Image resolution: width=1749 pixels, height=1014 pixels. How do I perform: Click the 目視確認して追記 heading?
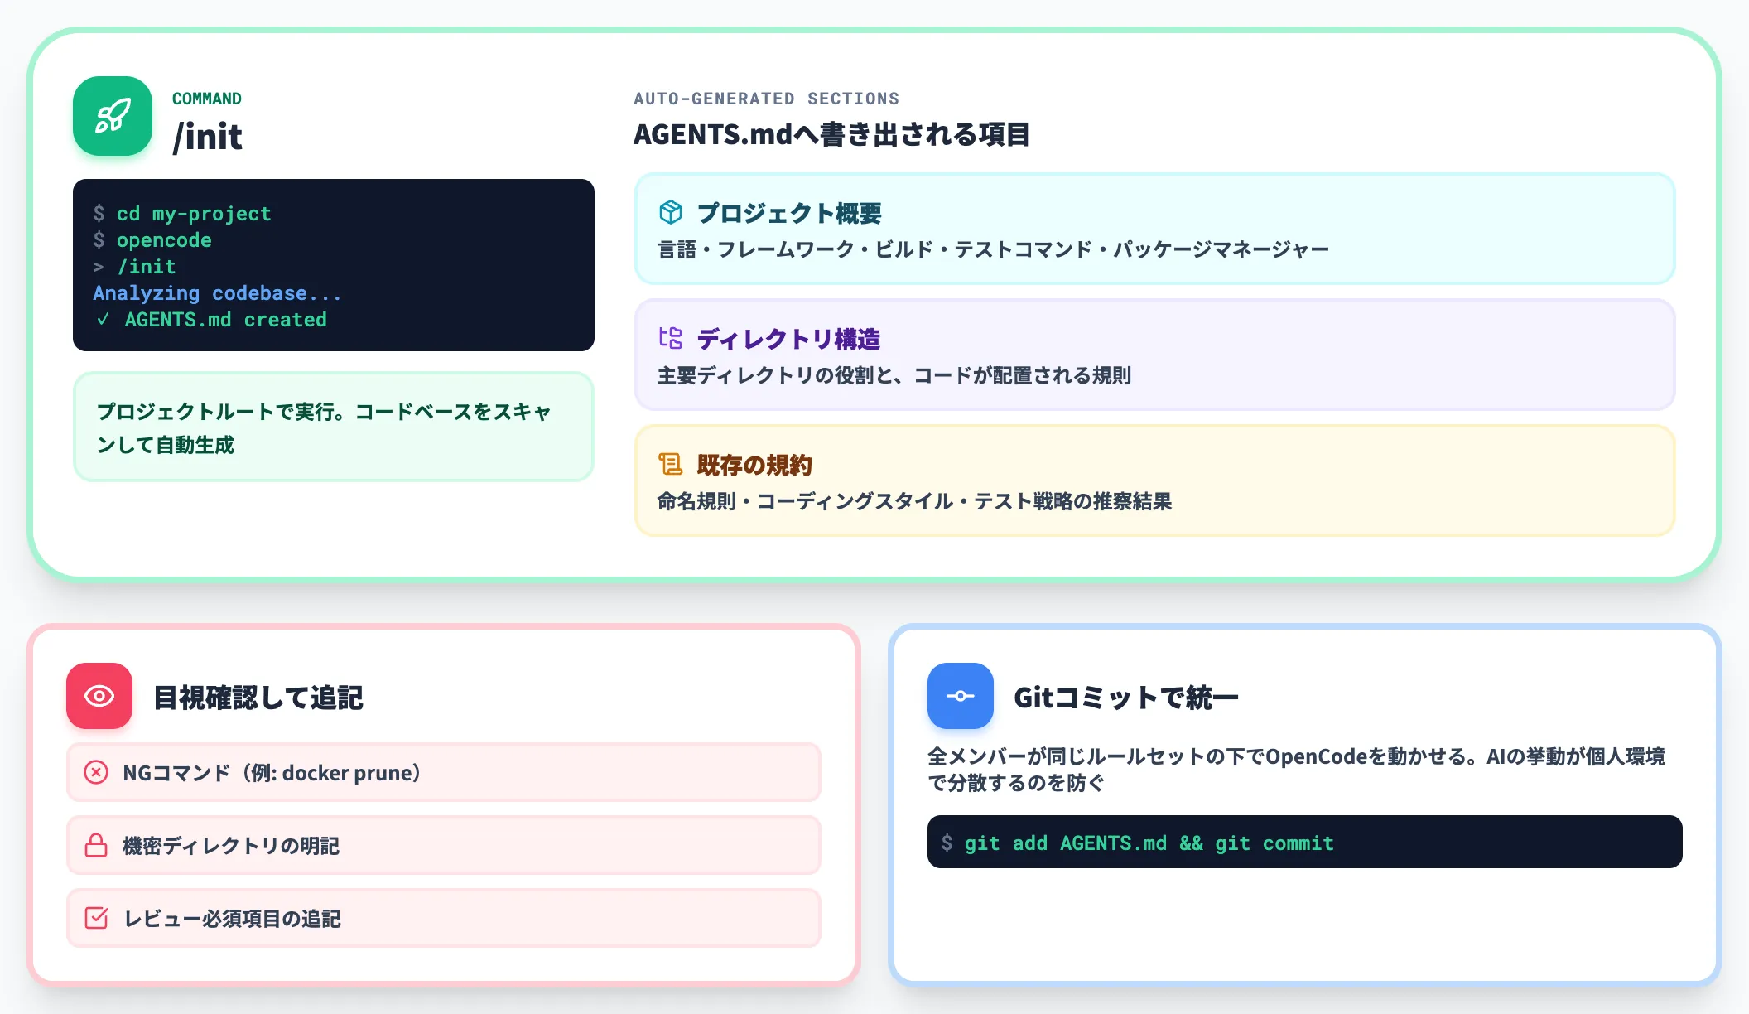click(x=258, y=698)
